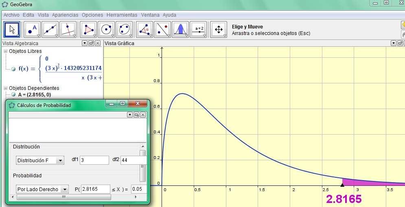405x207 pixels.
Task: Close the Cálculos de Probabilidad window
Action: click(x=138, y=104)
